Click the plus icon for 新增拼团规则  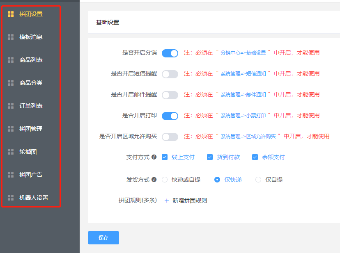[167, 201]
